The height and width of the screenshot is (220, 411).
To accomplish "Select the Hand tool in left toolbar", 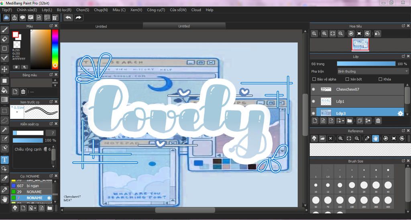I will coord(4,200).
